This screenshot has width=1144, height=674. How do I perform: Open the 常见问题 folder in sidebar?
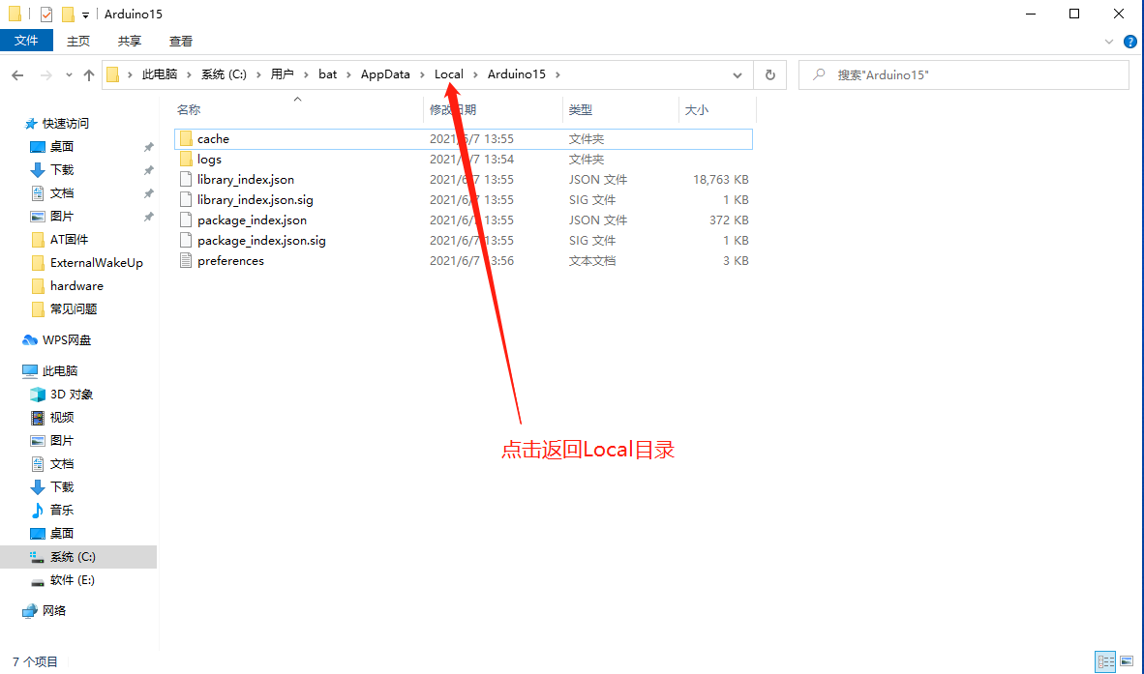[x=64, y=309]
